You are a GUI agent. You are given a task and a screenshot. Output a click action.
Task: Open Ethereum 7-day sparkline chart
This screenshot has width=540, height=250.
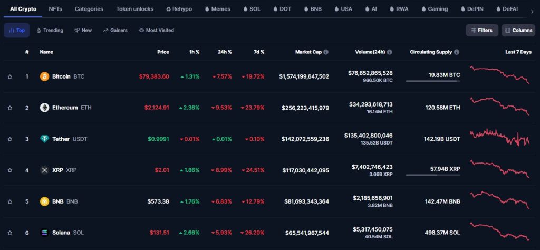(500, 106)
